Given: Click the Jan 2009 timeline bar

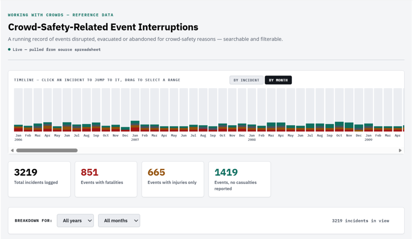Looking at the screenshot, I should (x=369, y=110).
